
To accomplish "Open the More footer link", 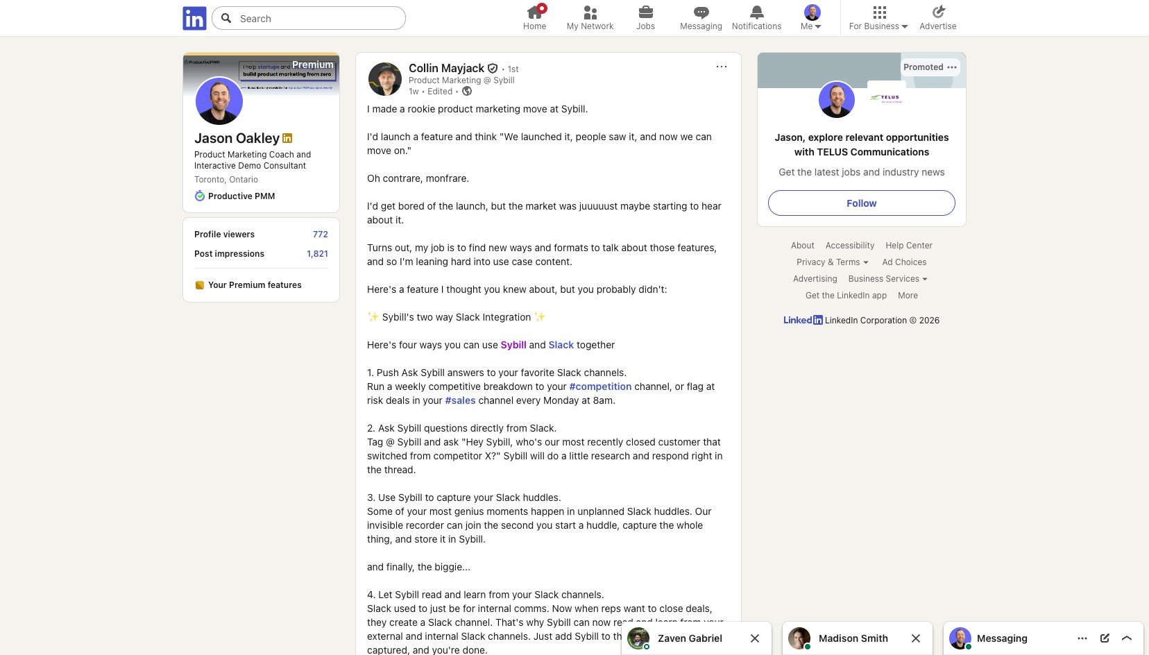I will 908,296.
